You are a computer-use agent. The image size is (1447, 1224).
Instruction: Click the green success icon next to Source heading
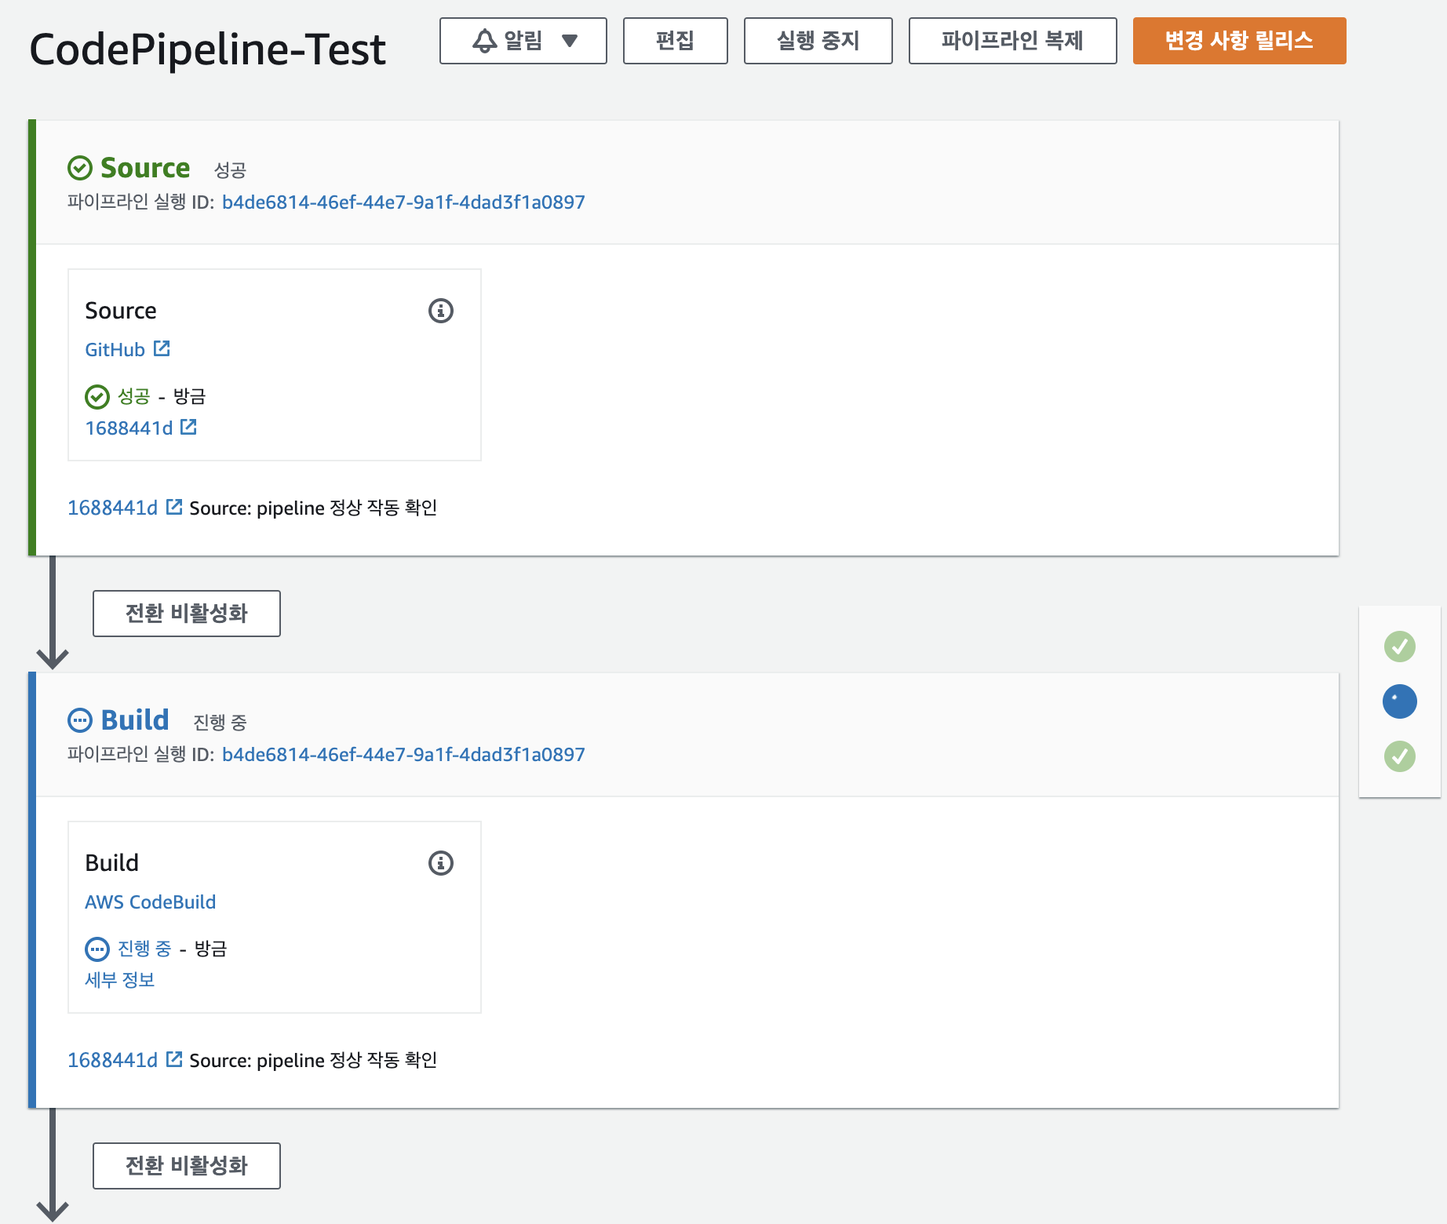tap(80, 168)
